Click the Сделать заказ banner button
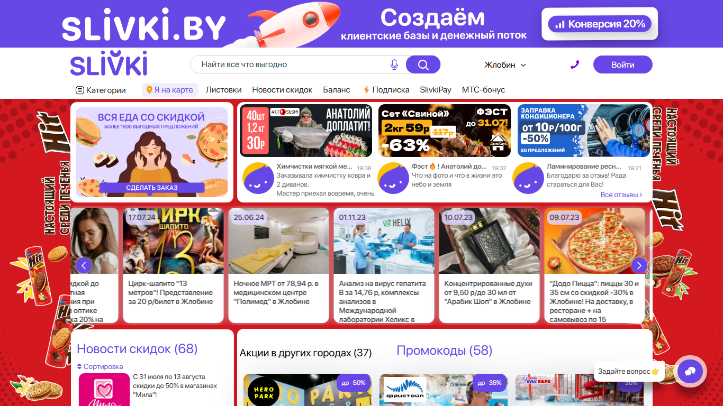Screen dimensions: 723x406 151,188
